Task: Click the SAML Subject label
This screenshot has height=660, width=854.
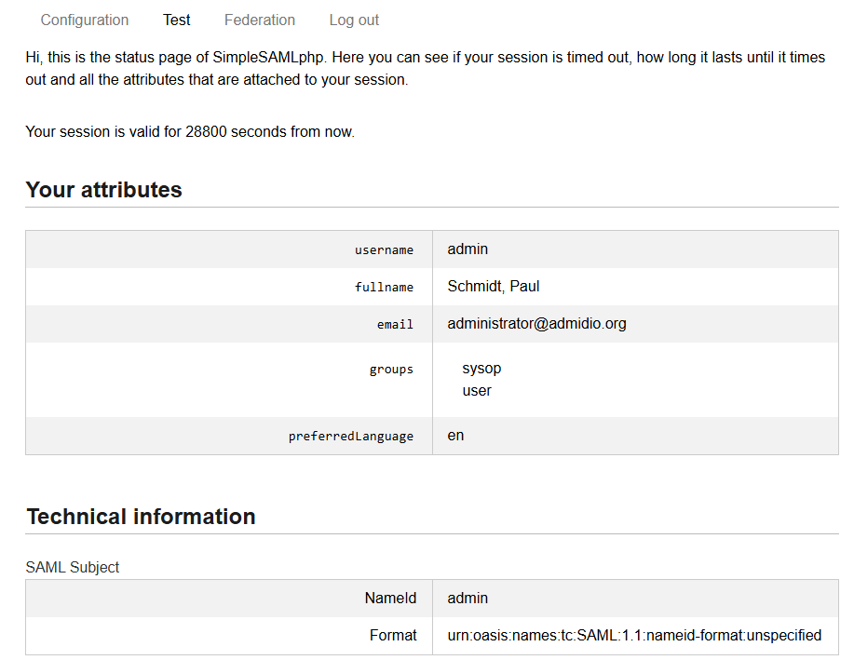Action: click(x=73, y=567)
